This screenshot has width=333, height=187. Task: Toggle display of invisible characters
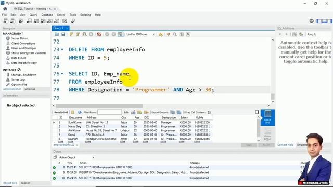tap(182, 34)
